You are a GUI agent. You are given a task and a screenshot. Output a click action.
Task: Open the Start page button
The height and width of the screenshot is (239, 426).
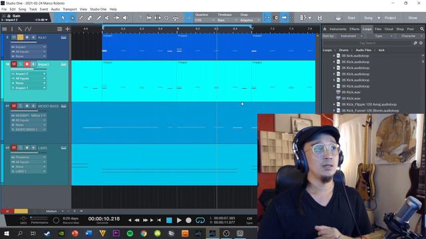[x=351, y=18]
